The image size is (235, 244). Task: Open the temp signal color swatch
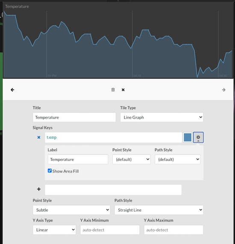click(188, 137)
